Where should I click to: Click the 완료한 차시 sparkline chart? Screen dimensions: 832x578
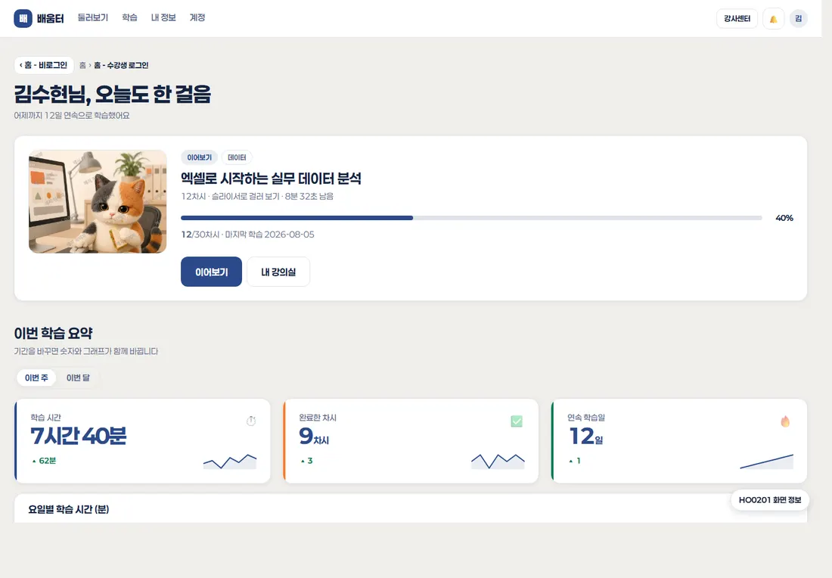(x=498, y=461)
